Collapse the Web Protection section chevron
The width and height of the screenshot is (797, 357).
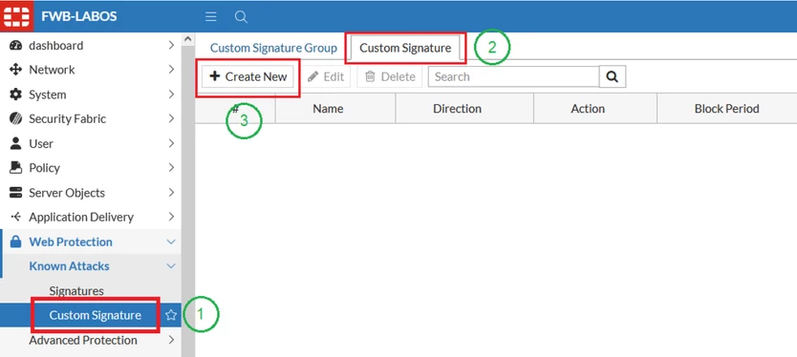pyautogui.click(x=171, y=241)
